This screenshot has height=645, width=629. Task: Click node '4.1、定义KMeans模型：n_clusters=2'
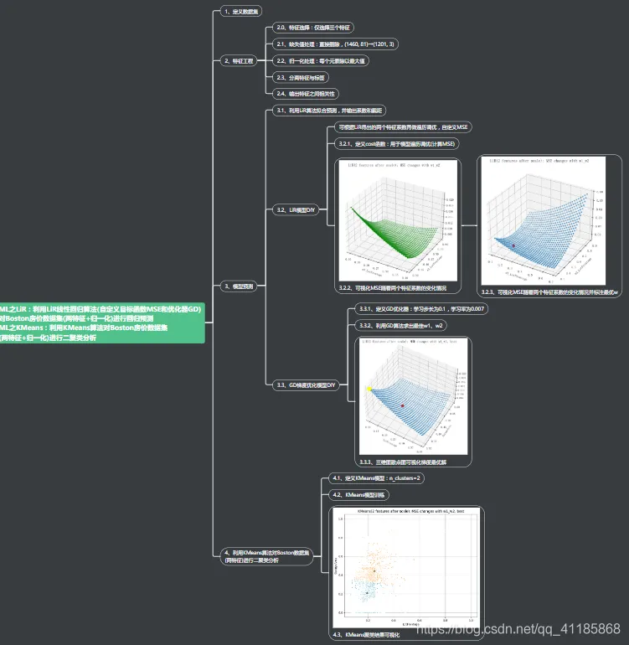(376, 478)
